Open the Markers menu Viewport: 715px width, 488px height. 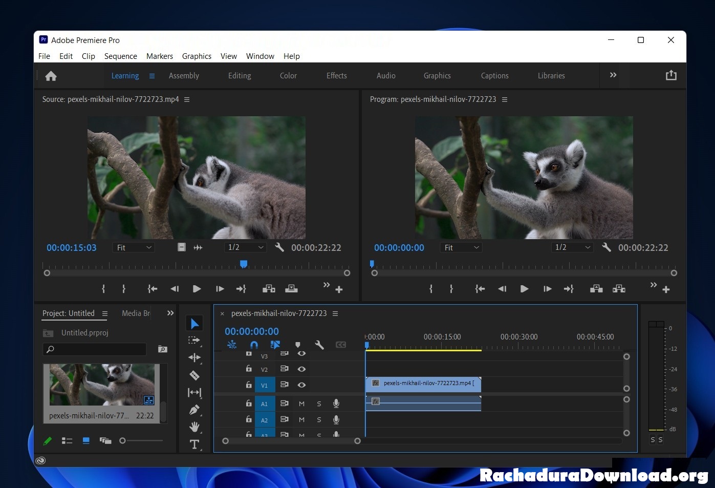(x=160, y=56)
